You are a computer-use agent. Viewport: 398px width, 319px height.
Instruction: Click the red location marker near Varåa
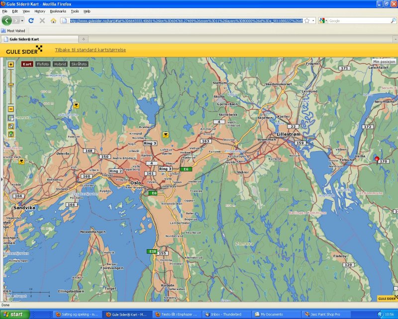[377, 158]
